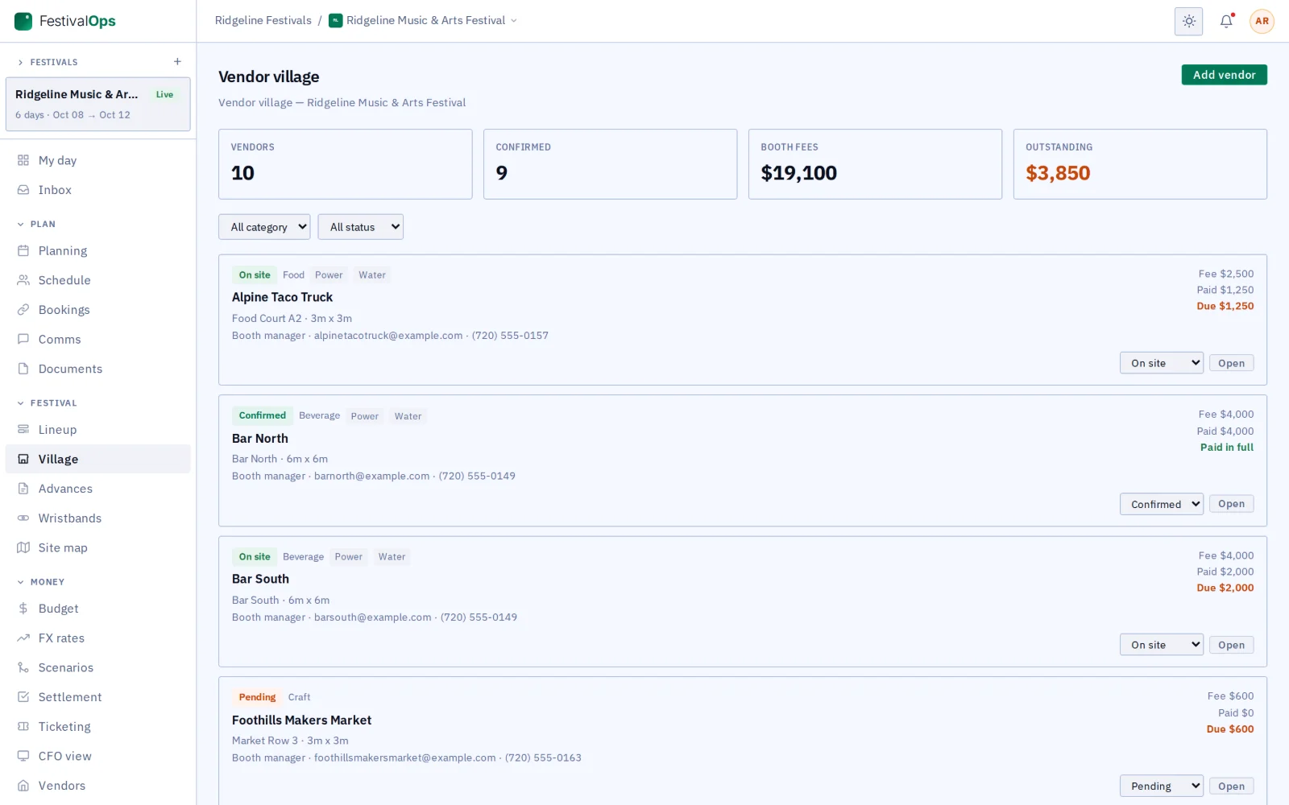Go to Planning page
Image resolution: width=1289 pixels, height=805 pixels.
[98, 251]
